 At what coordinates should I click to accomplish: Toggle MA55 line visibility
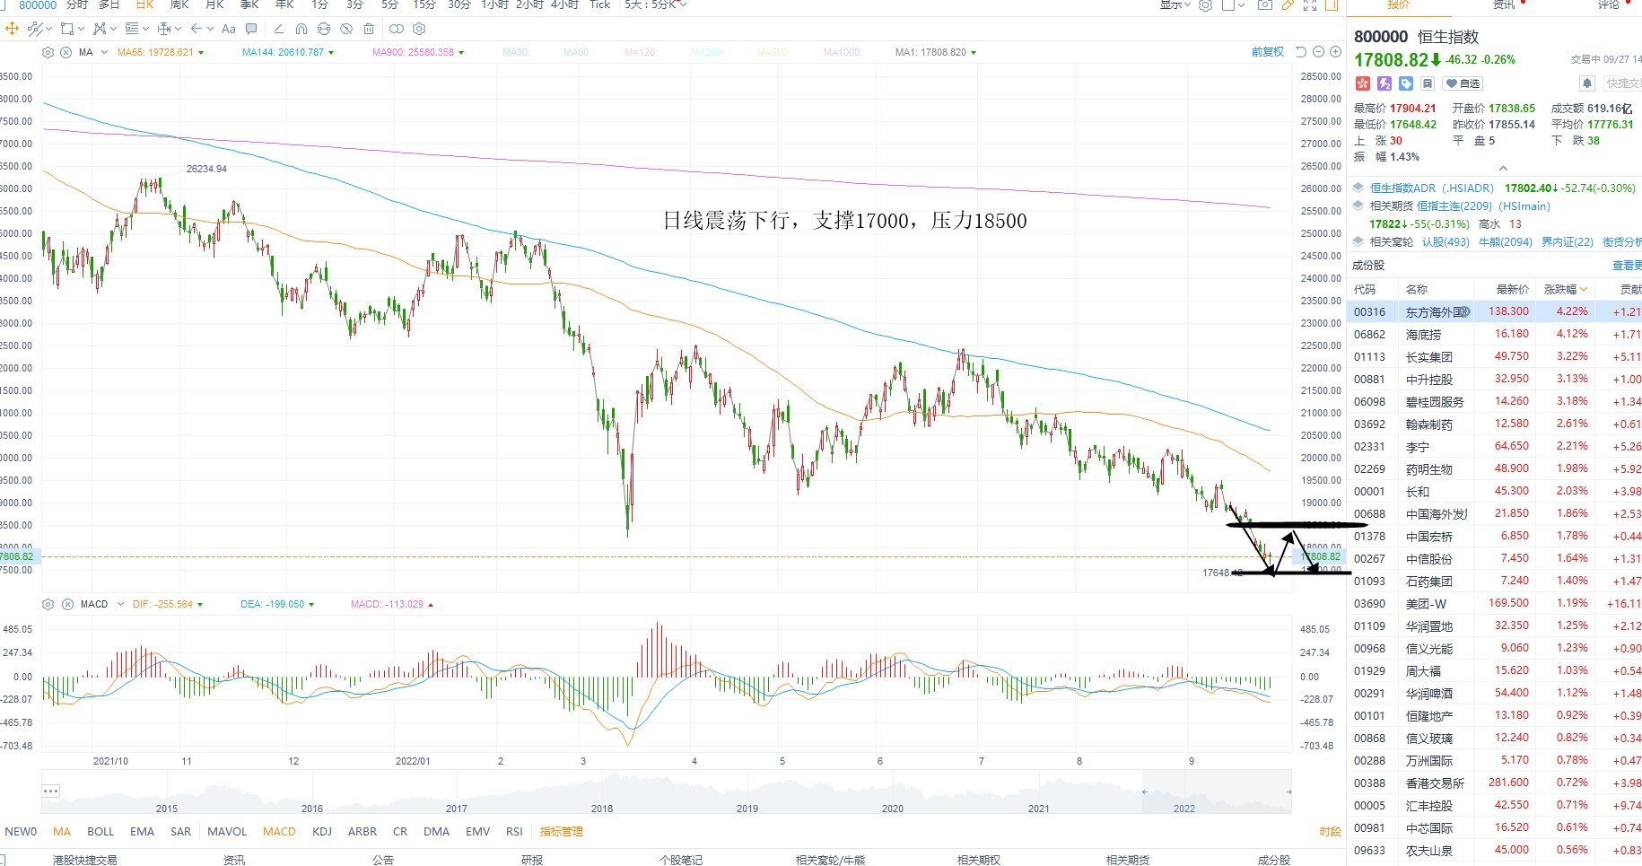pos(161,52)
